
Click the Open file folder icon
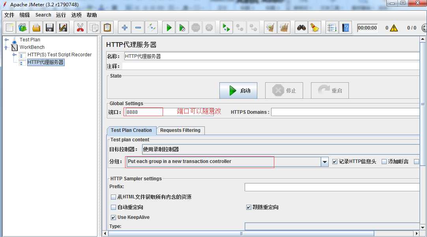(36, 28)
